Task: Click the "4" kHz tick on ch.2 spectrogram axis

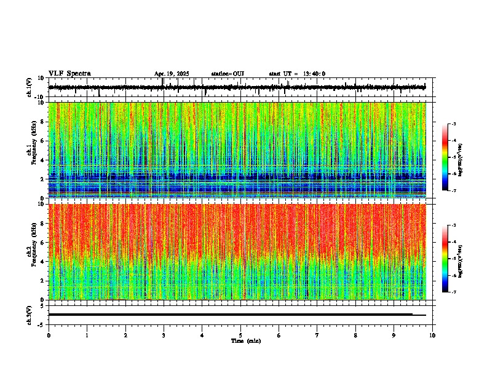Action: point(43,262)
